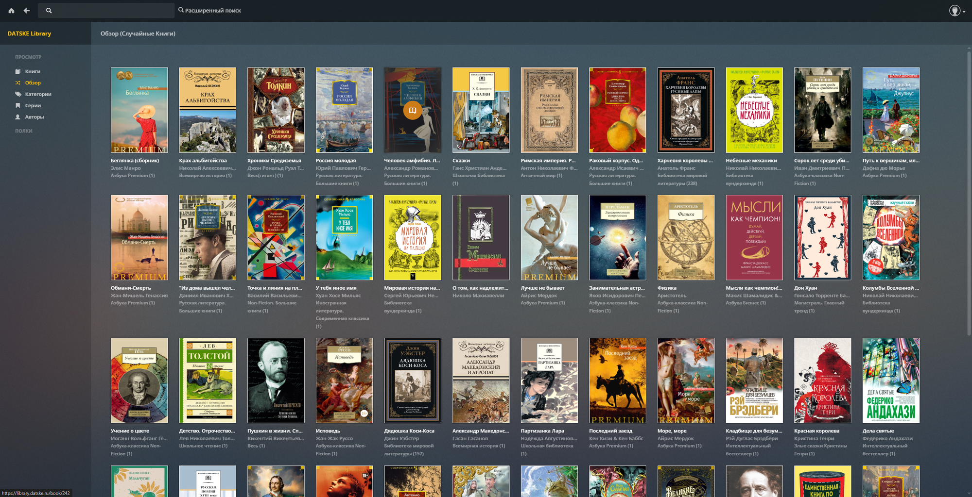Open the Книги section
972x497 pixels.
[x=33, y=71]
